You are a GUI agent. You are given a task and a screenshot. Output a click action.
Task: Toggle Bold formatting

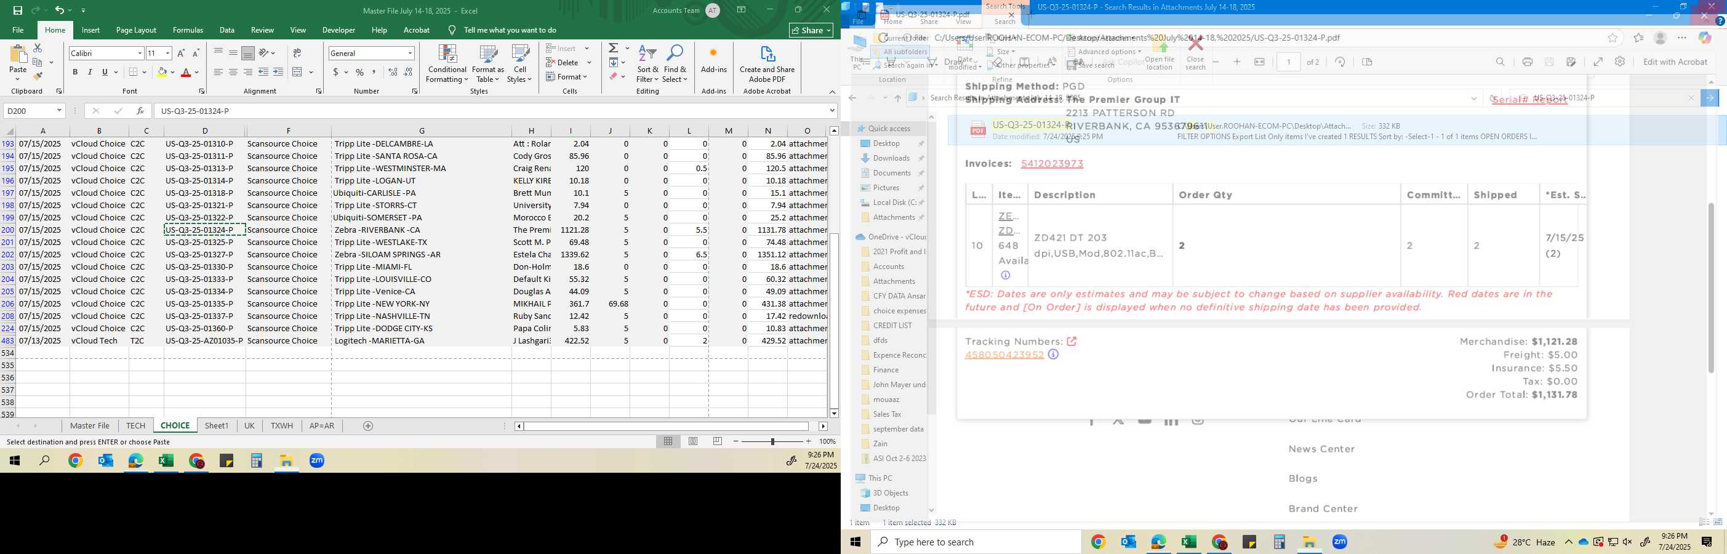point(75,72)
